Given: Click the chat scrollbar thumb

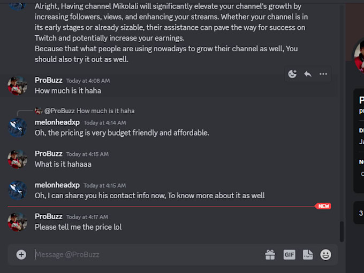Looking at the screenshot, I should point(342,231).
